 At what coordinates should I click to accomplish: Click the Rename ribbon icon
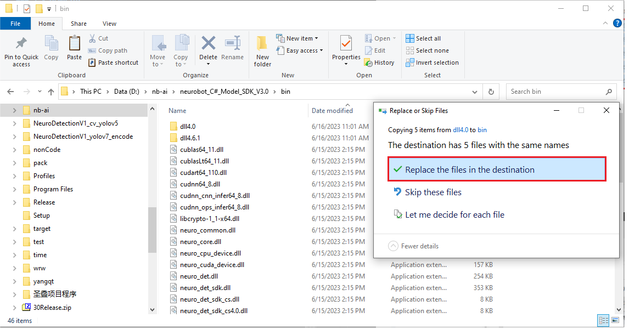(232, 43)
